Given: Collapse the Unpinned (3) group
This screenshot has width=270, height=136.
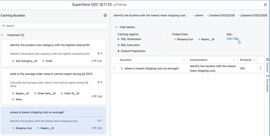Looking at the screenshot, I should point(2,35).
